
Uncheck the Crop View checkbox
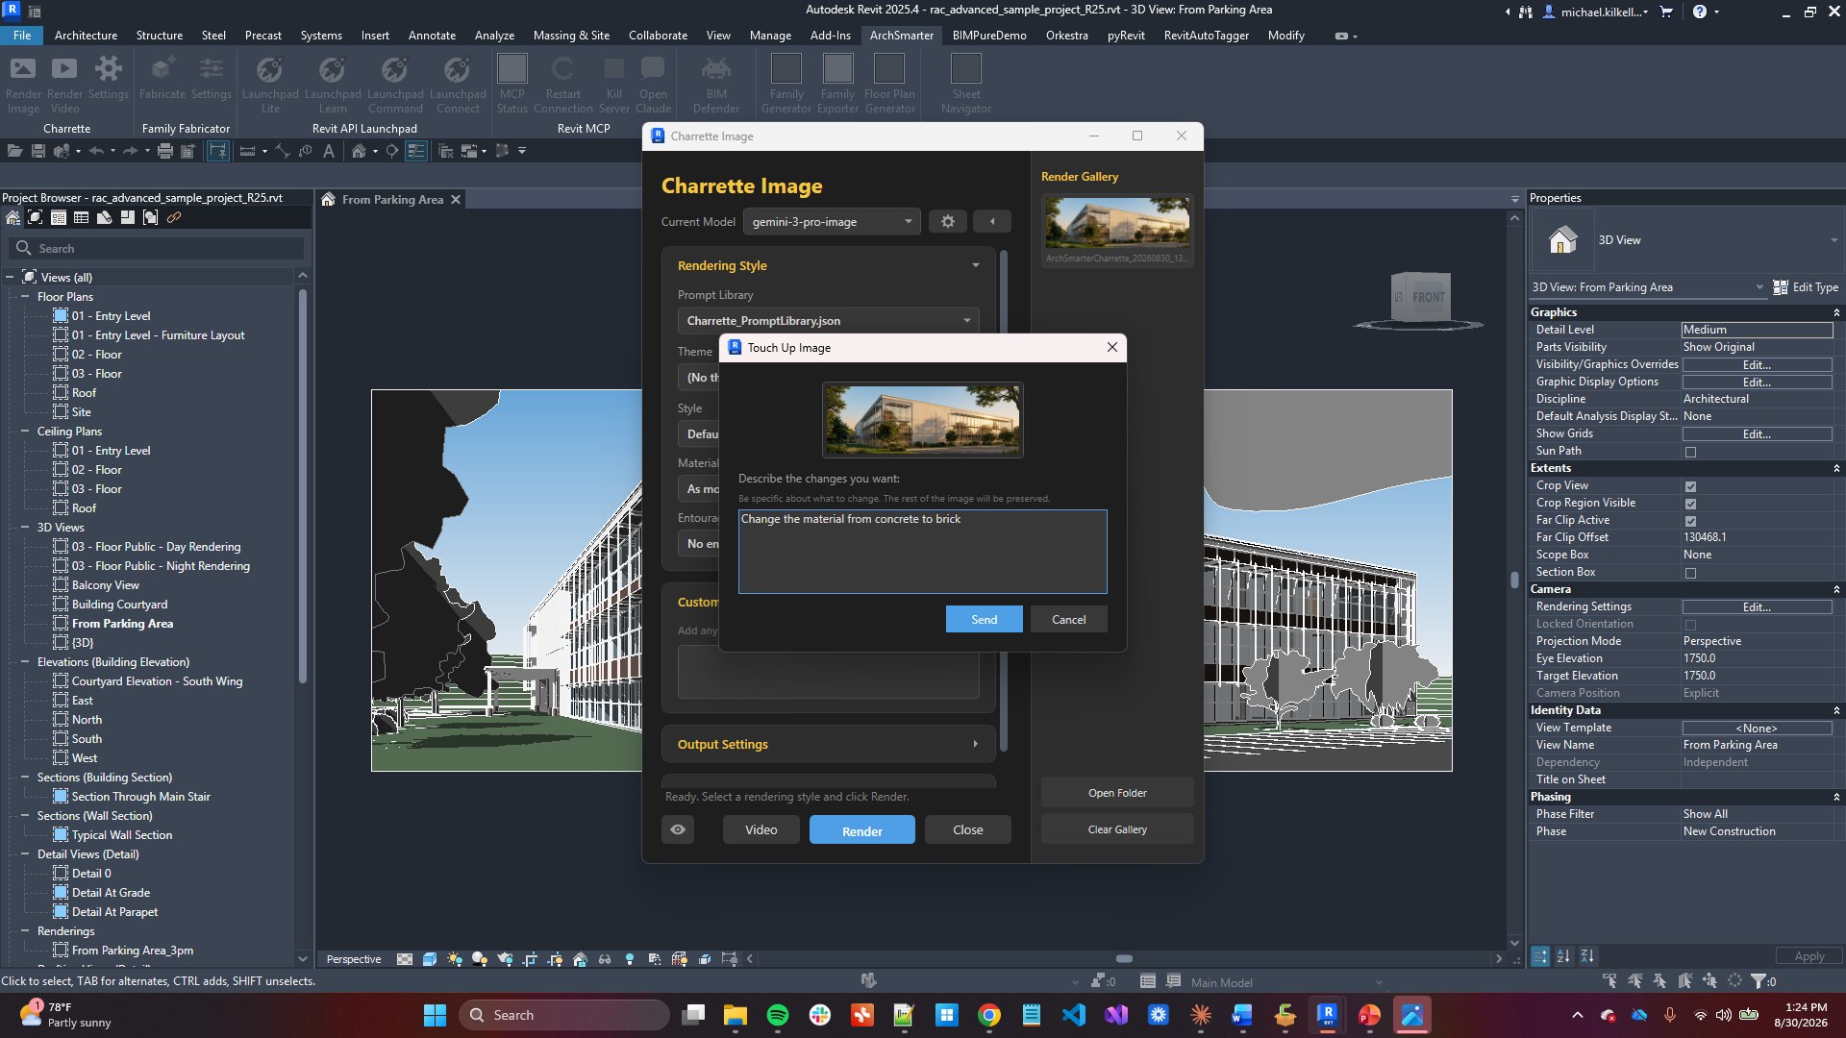coord(1690,486)
